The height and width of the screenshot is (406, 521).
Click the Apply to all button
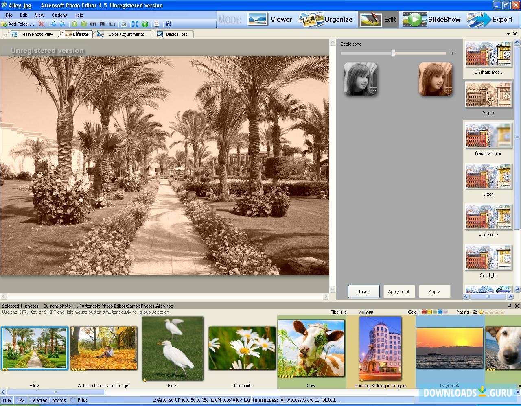pos(399,291)
